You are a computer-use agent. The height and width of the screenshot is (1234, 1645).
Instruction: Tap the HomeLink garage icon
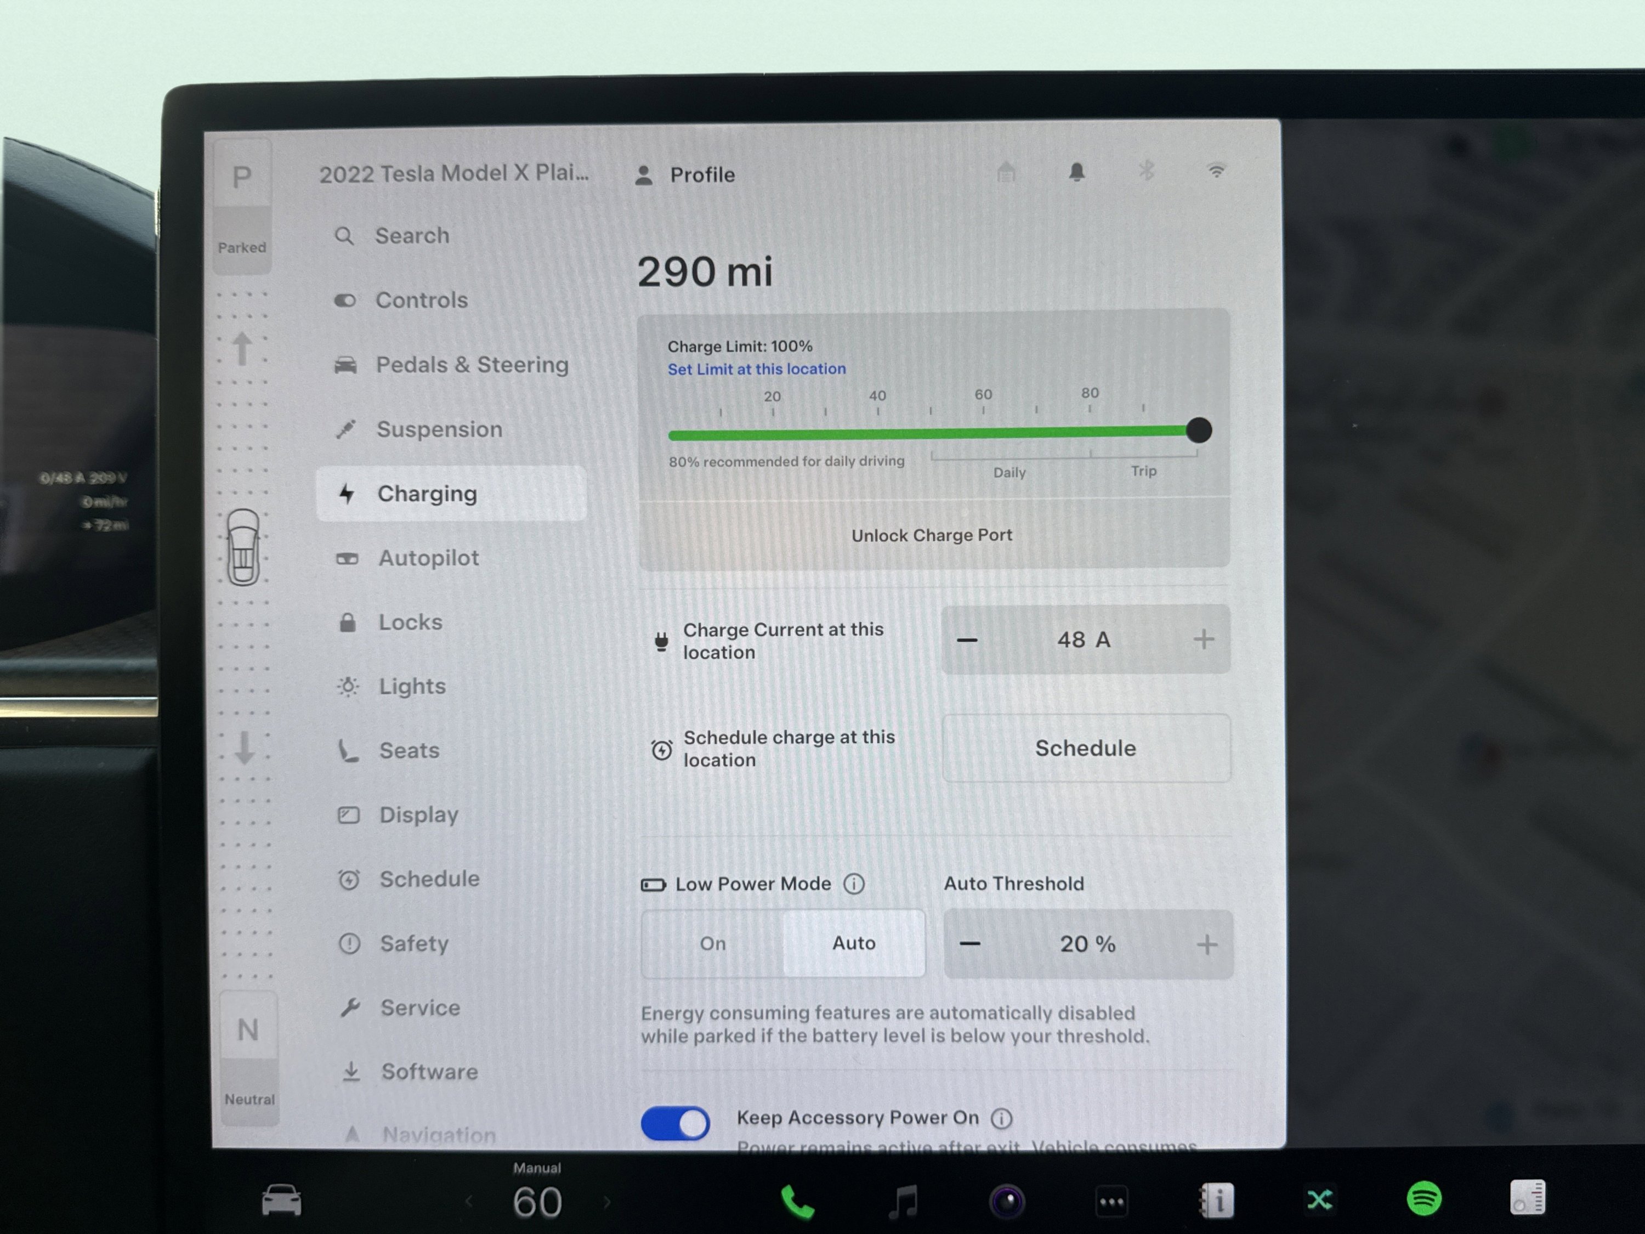[x=1006, y=172]
